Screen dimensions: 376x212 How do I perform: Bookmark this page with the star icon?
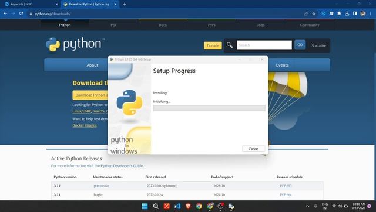314,14
